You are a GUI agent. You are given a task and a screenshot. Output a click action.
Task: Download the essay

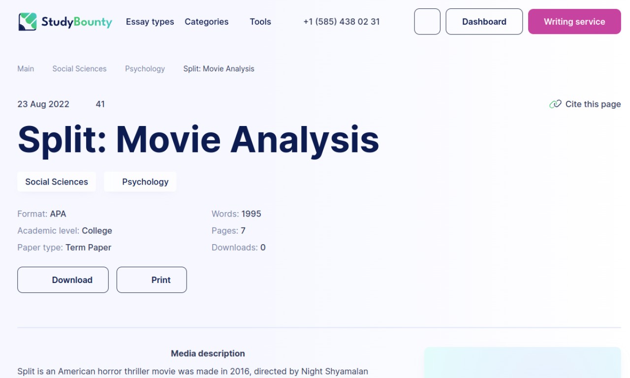click(63, 280)
